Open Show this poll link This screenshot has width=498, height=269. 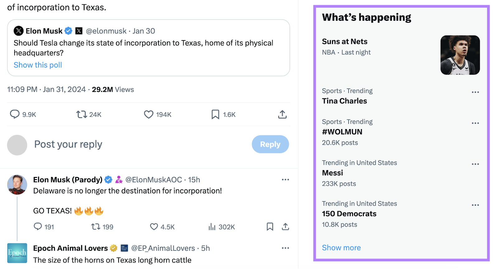point(38,65)
